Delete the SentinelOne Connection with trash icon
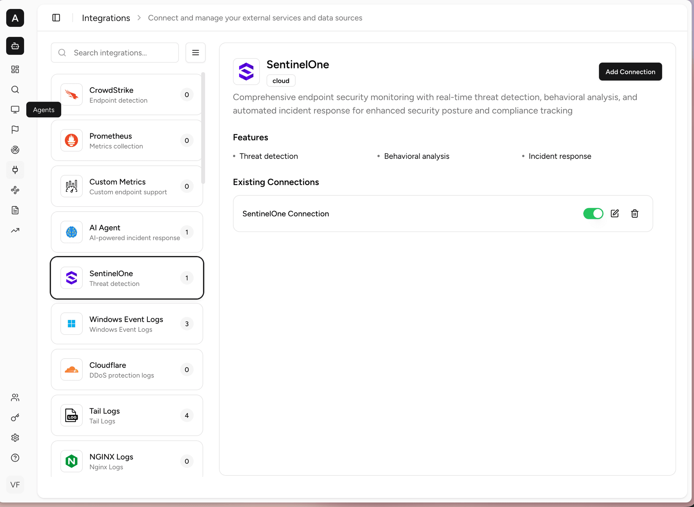Viewport: 694px width, 507px height. 635,213
